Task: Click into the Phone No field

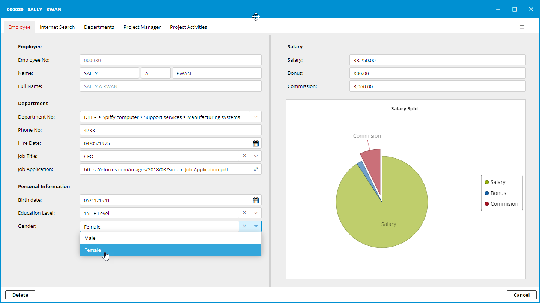Action: (171, 130)
